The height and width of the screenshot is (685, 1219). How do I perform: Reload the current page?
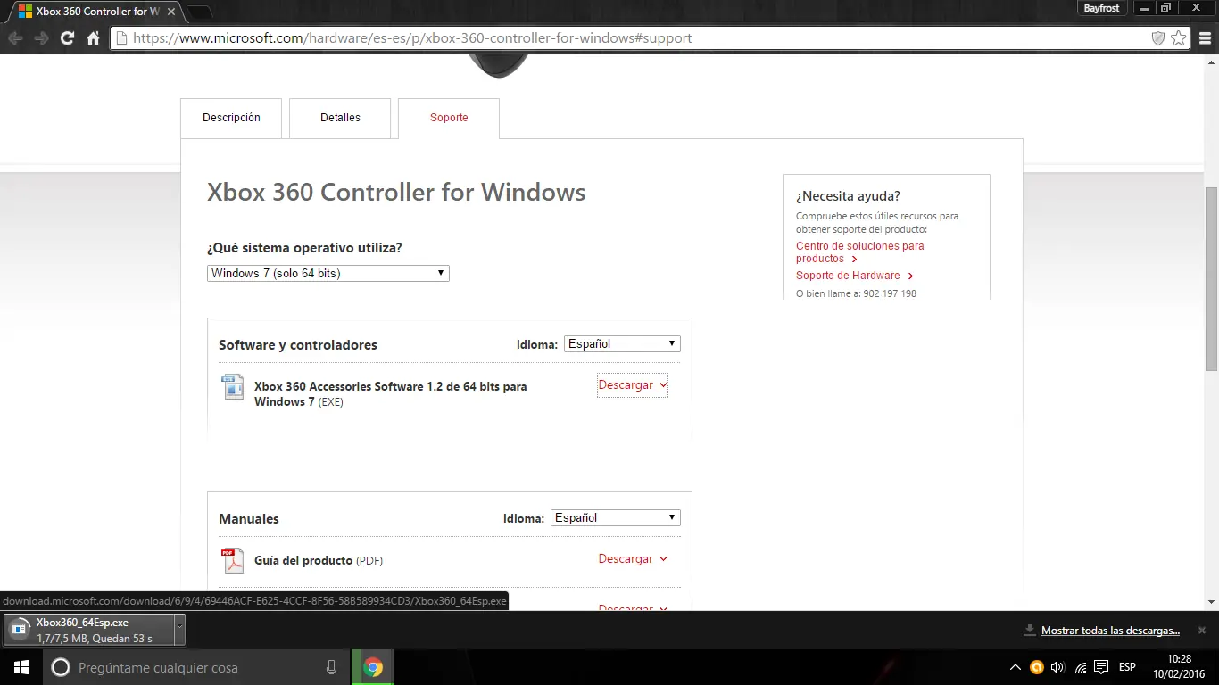(x=67, y=38)
